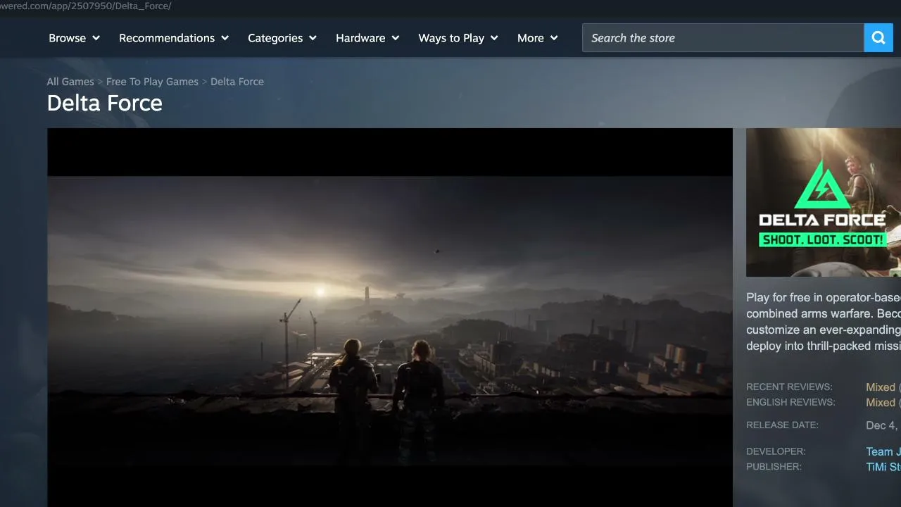Screen dimensions: 901x507
Task: Expand the More dropdown chevron
Action: click(554, 38)
